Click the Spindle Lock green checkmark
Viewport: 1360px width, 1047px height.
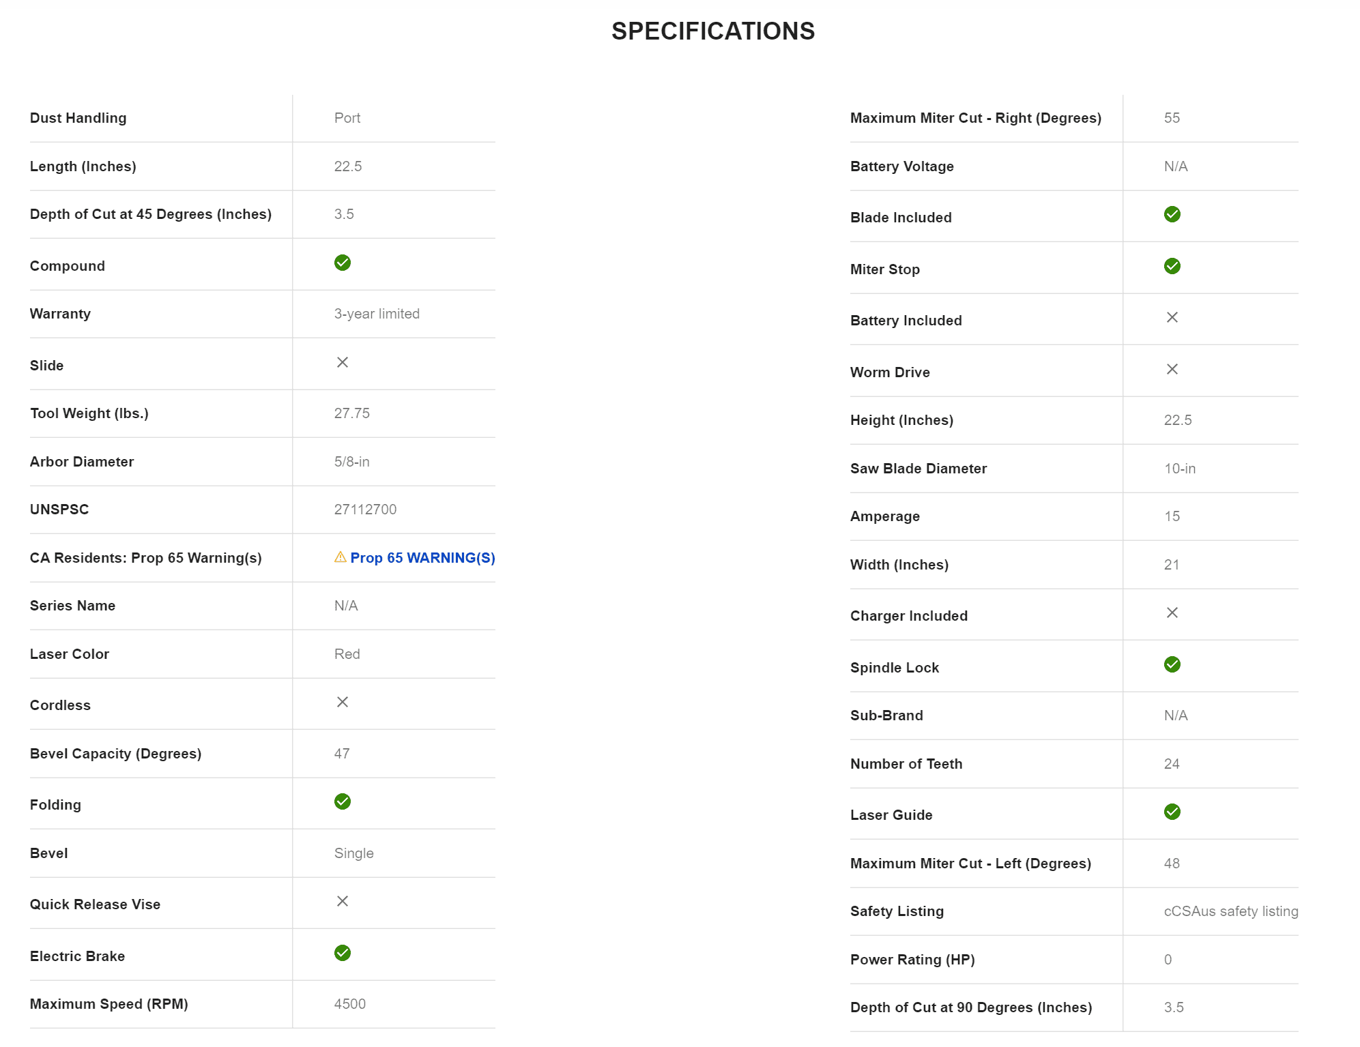[1172, 664]
